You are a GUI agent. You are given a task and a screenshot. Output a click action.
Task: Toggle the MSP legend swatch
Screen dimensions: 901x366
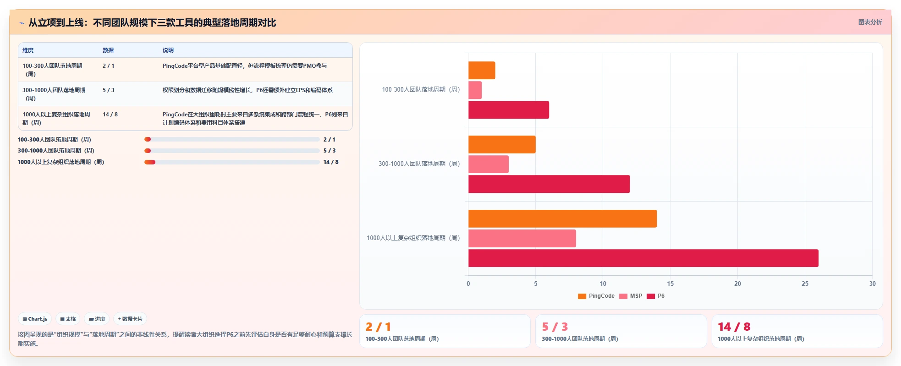[623, 296]
